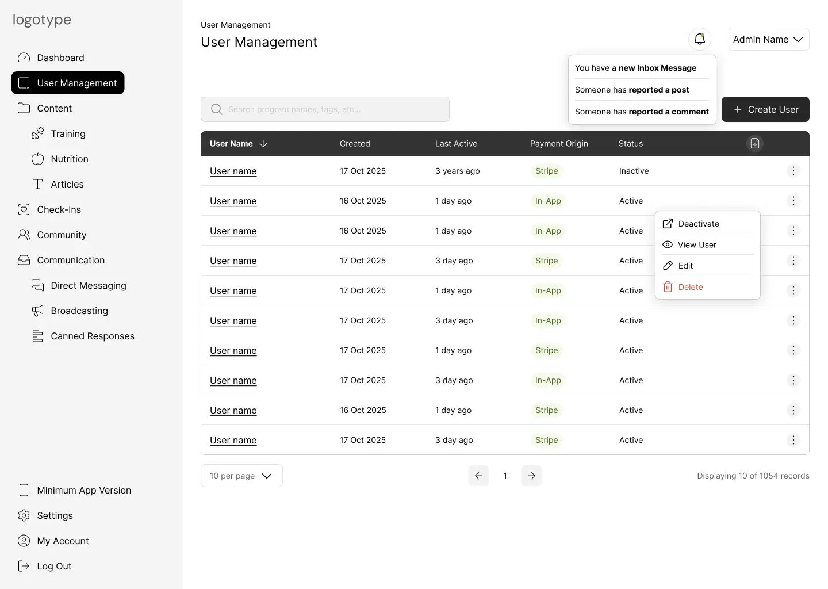Screen dimensions: 828x589
Task: Open the reported a post notification
Action: (x=642, y=90)
